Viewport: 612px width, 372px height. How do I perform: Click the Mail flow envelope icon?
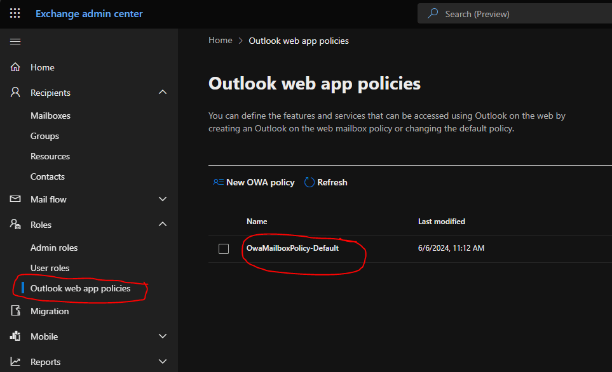(15, 199)
